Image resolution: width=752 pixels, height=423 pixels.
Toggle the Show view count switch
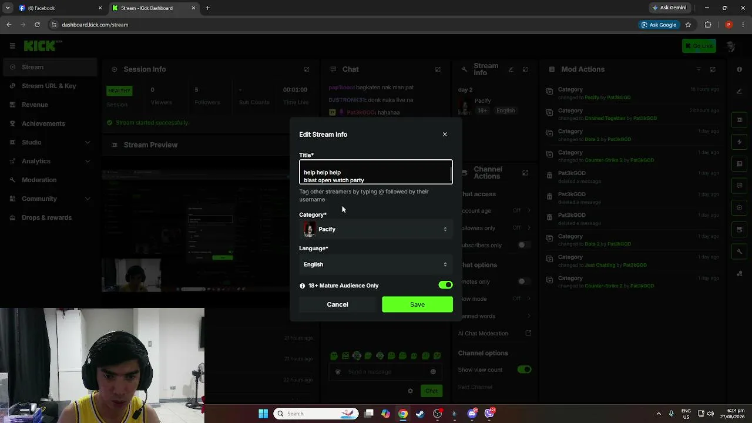click(x=524, y=370)
